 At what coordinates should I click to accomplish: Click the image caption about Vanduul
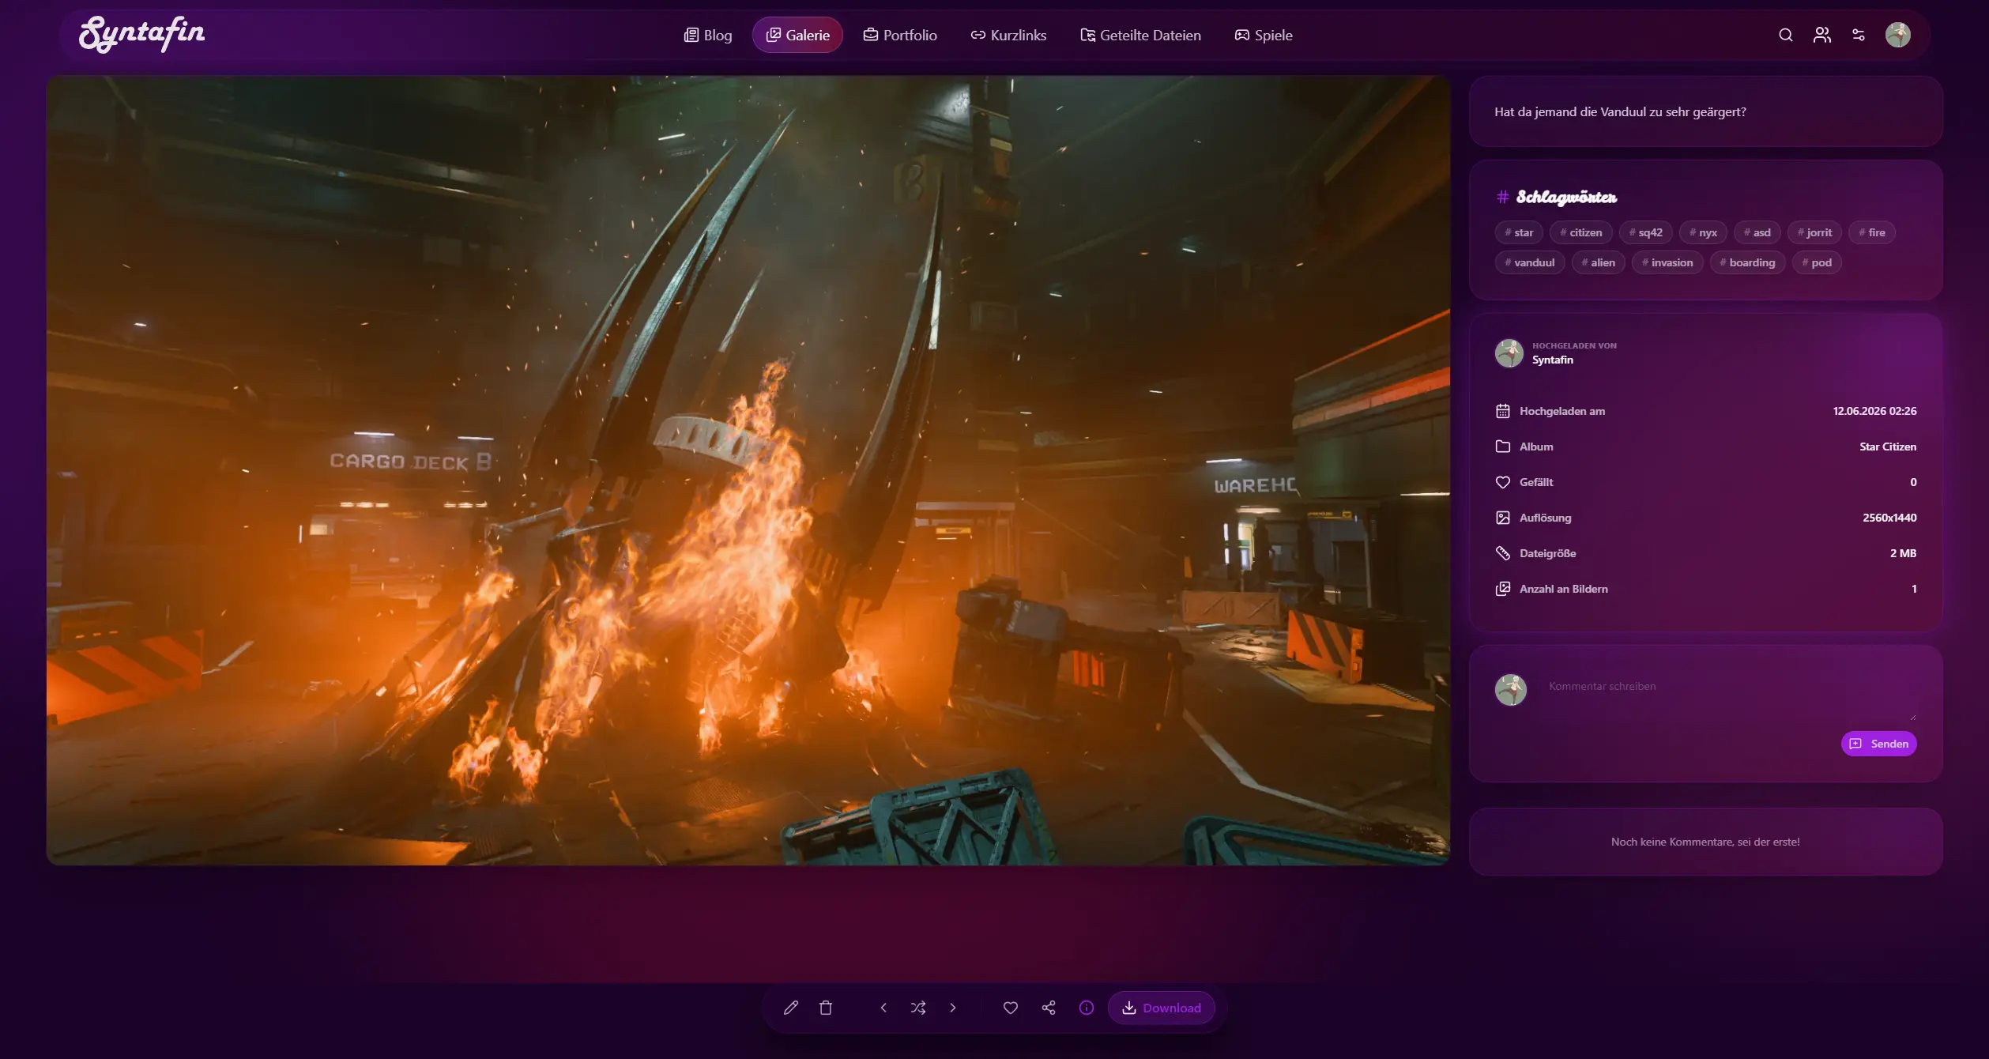pos(1620,112)
